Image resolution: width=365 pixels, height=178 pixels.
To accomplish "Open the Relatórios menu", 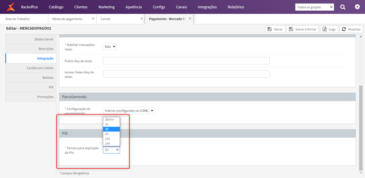I will [236, 7].
